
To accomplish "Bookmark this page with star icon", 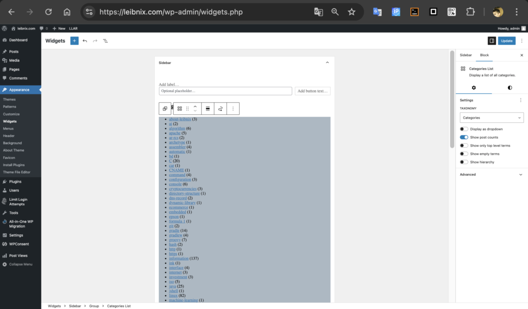I will [351, 12].
